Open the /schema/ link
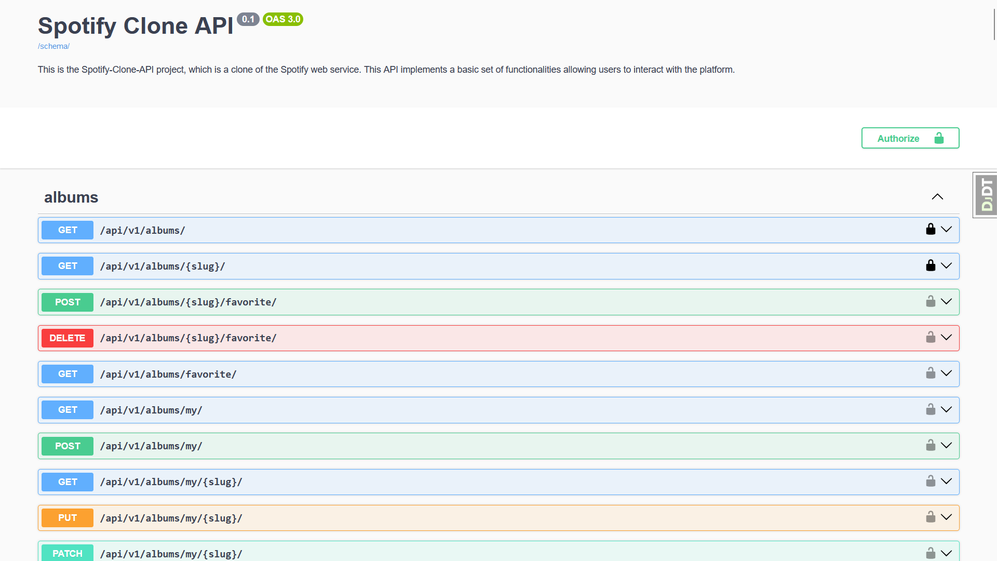The height and width of the screenshot is (561, 997). point(53,46)
